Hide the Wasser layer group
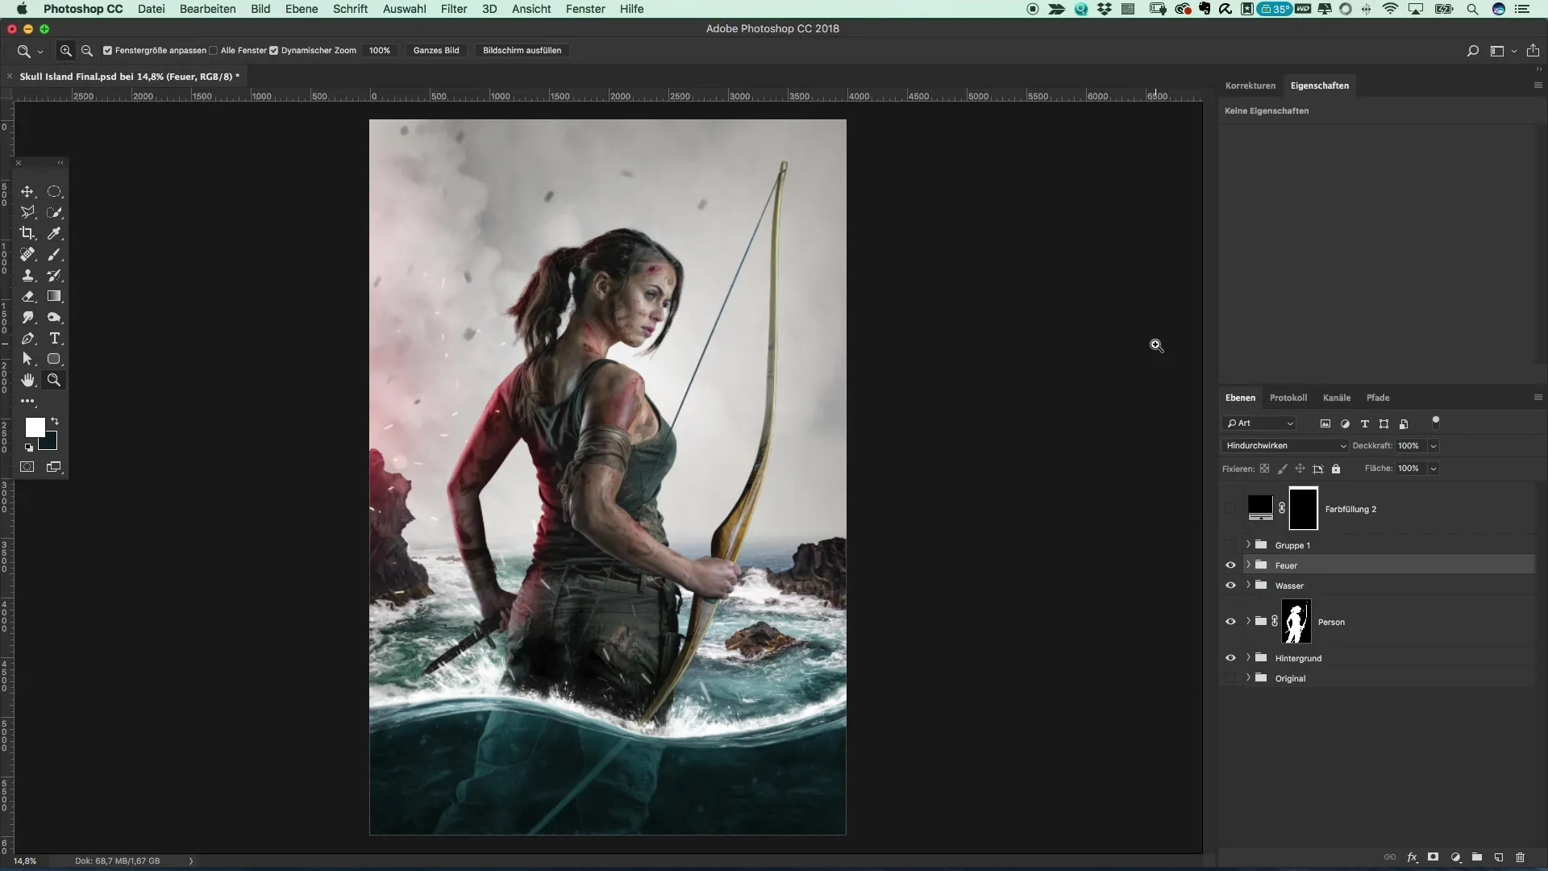The width and height of the screenshot is (1548, 871). [x=1230, y=586]
